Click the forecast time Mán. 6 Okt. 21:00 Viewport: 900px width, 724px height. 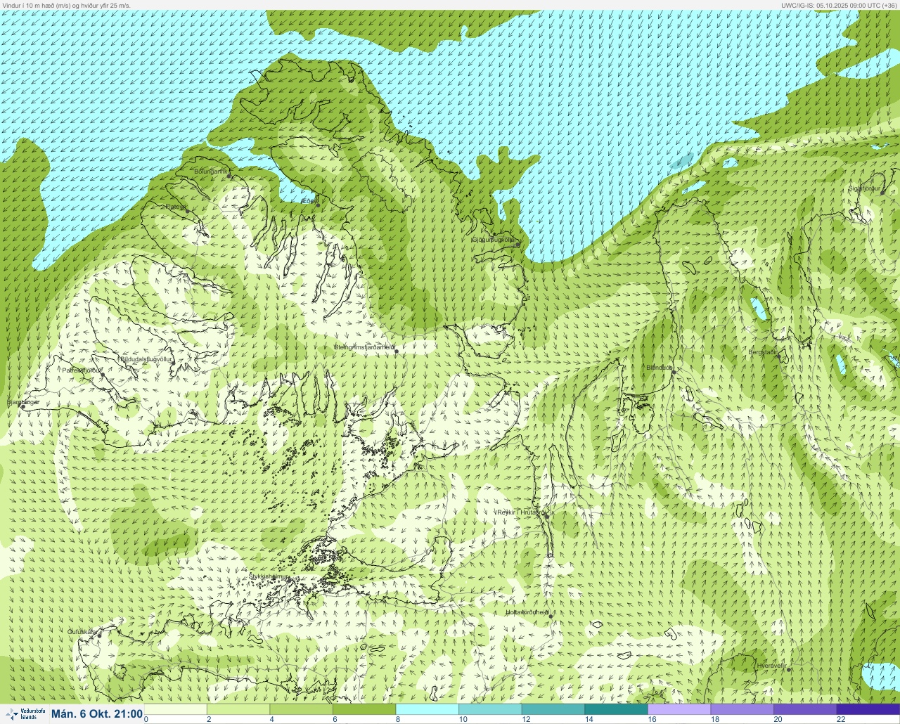click(96, 714)
